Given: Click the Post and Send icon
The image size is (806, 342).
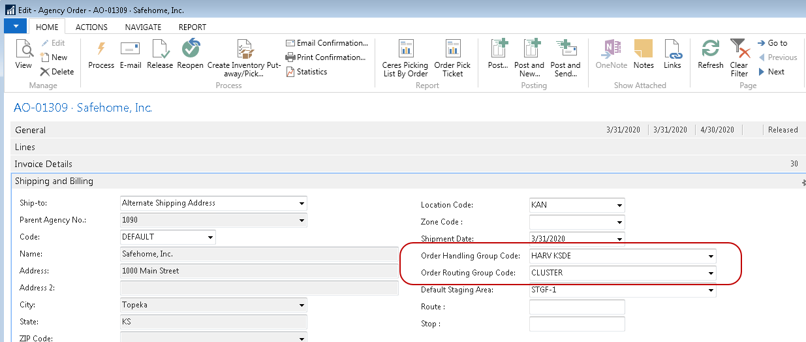Looking at the screenshot, I should (x=565, y=50).
